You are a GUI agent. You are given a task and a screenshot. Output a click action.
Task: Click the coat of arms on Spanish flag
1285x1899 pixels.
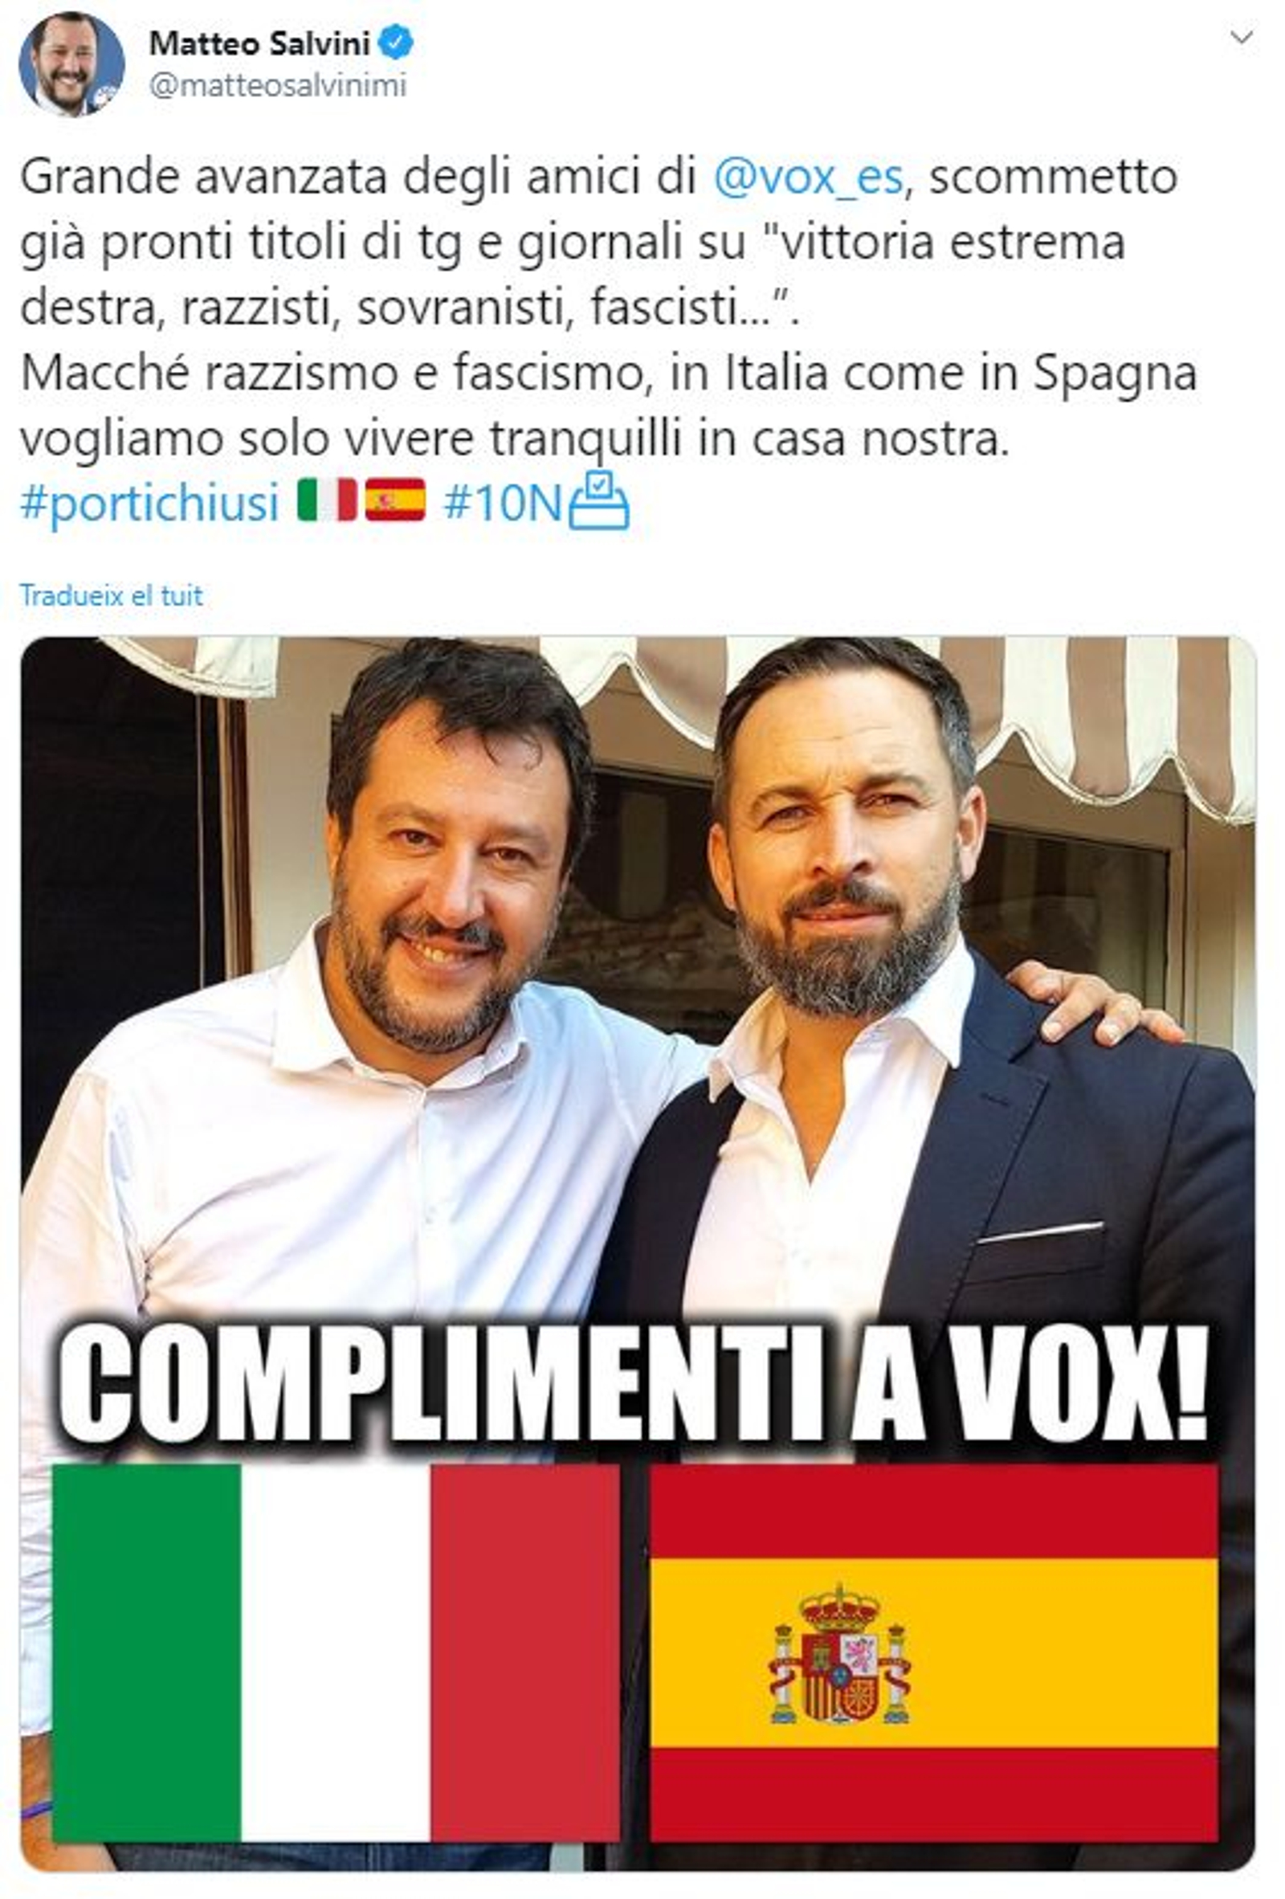[x=839, y=1657]
